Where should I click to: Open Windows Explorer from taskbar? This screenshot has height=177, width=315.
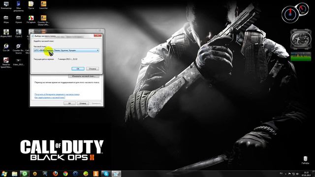click(x=14, y=174)
